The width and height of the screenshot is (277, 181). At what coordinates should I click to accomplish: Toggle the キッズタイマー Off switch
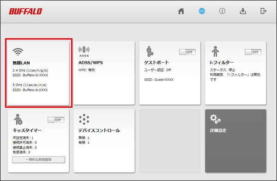(x=56, y=120)
